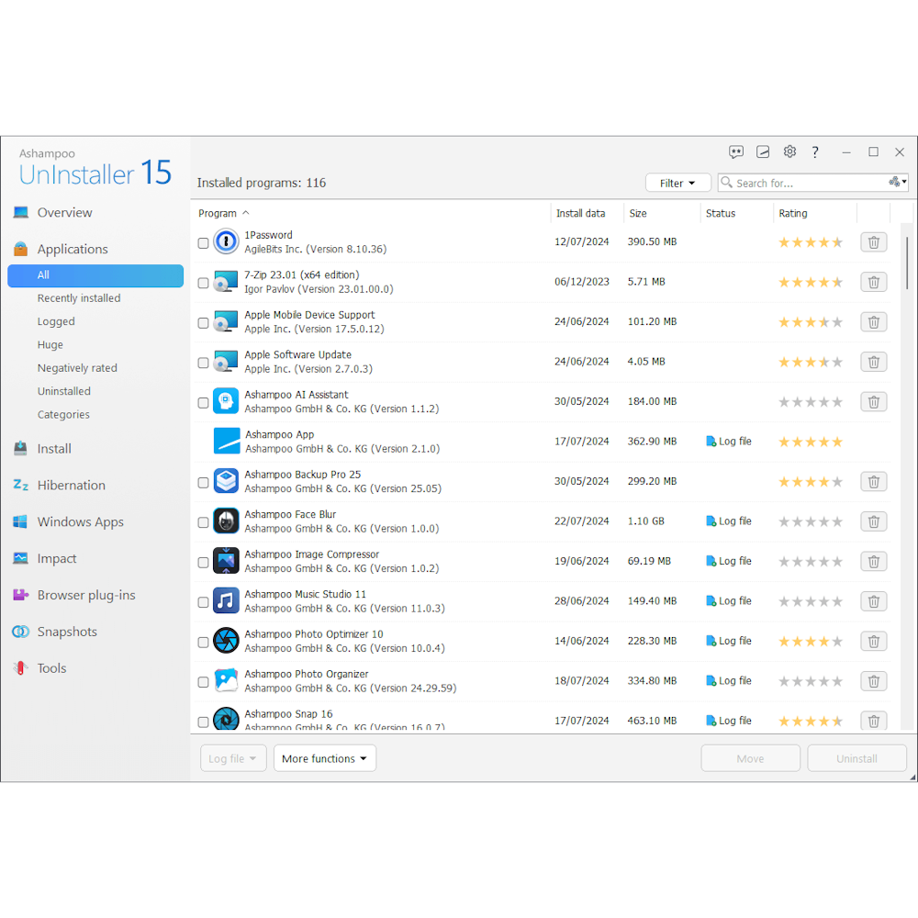Expand the More functions dropdown

pyautogui.click(x=325, y=758)
